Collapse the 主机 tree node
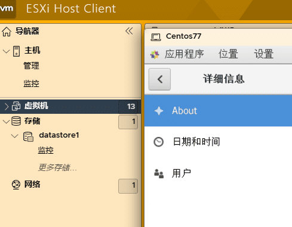Image resolution: width=292 pixels, height=227 pixels. coord(7,51)
